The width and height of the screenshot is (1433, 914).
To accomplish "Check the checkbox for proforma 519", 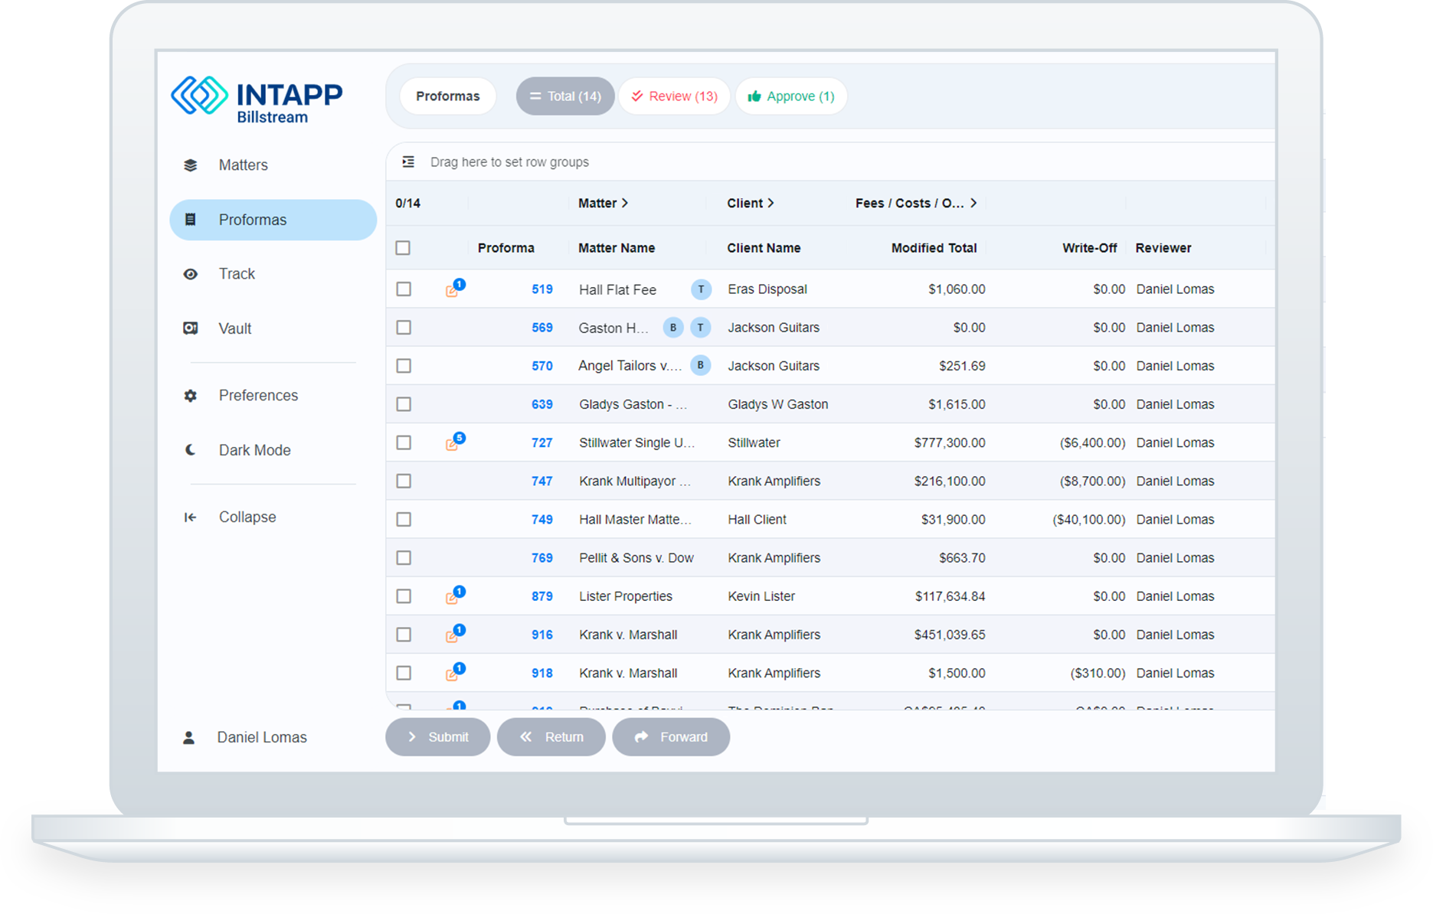I will pos(404,289).
